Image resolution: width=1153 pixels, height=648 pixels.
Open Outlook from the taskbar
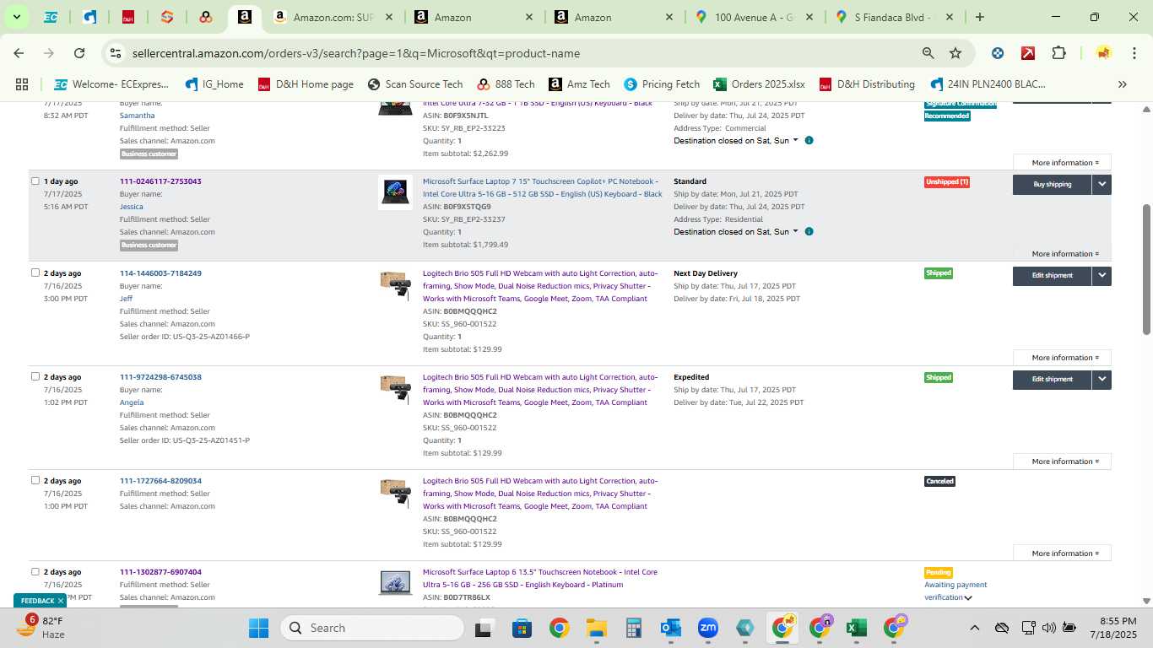coord(671,628)
